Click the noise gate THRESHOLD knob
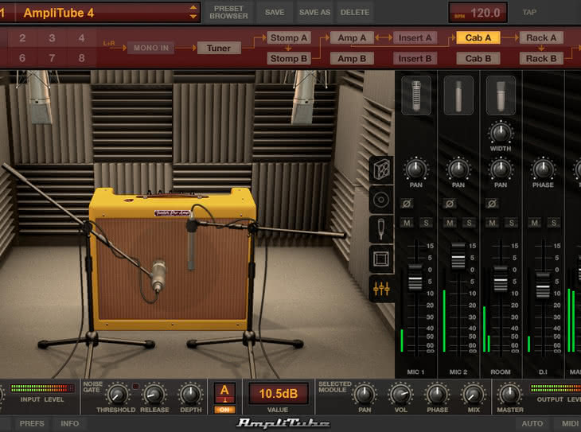Image resolution: width=581 pixels, height=432 pixels. pyautogui.click(x=116, y=395)
